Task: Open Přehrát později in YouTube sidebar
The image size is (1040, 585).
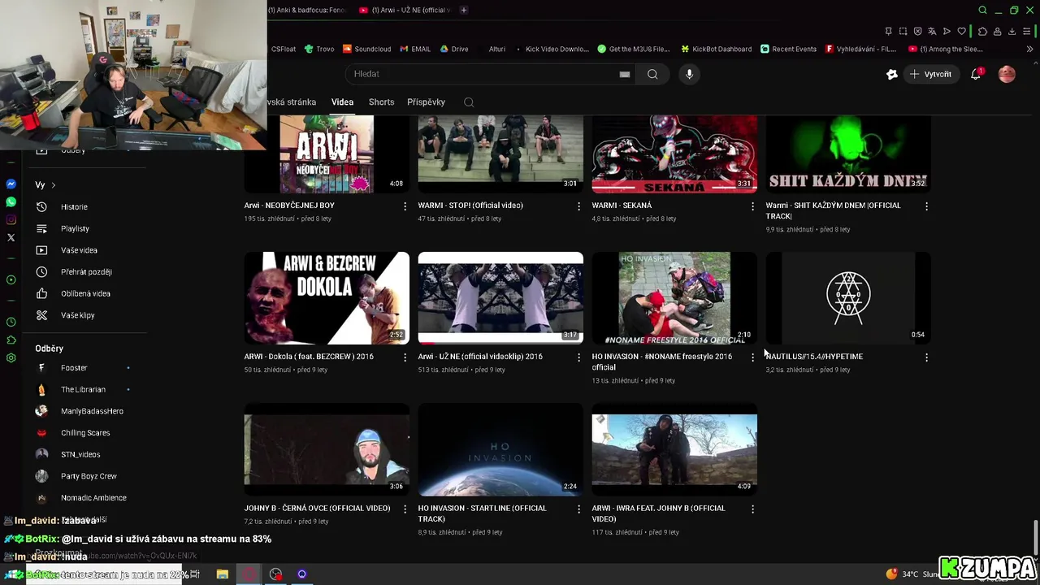Action: tap(86, 272)
